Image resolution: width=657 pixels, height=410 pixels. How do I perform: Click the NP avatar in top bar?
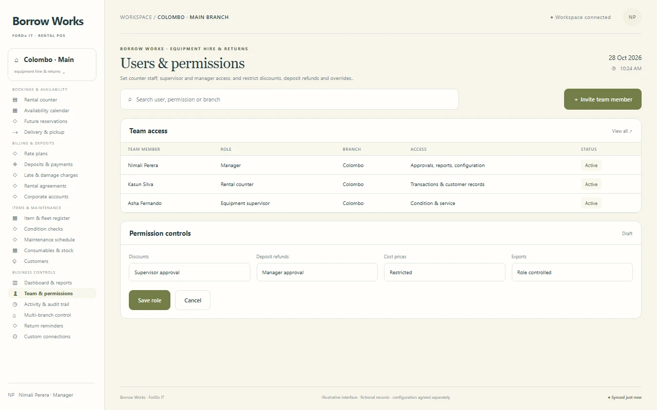[632, 17]
